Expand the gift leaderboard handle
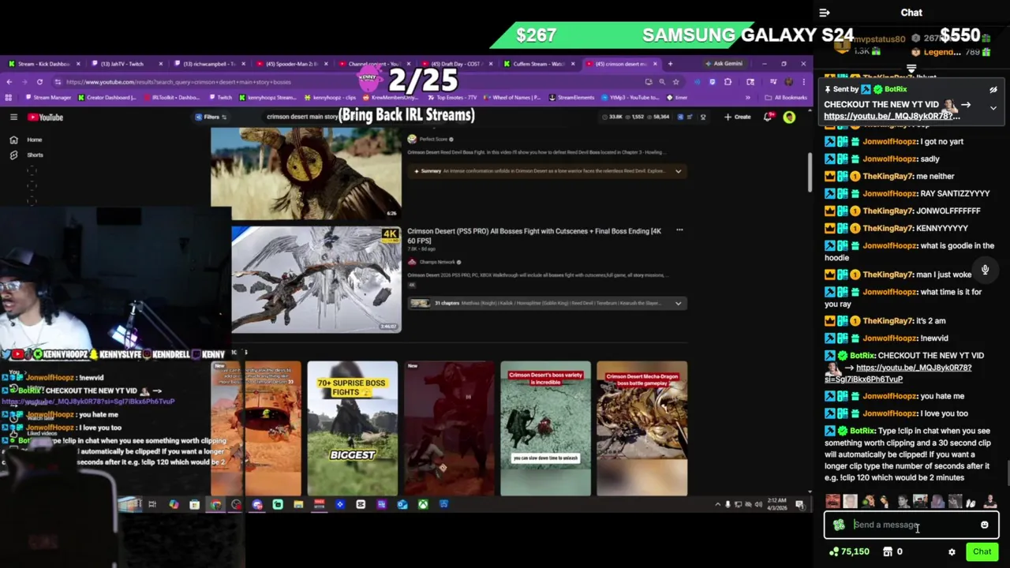 (x=911, y=69)
